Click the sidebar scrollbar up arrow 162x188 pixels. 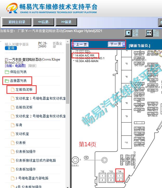68,41
